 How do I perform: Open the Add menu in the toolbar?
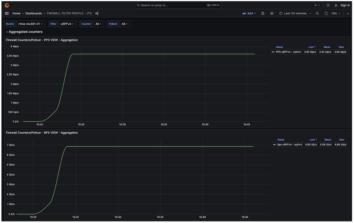pyautogui.click(x=249, y=13)
